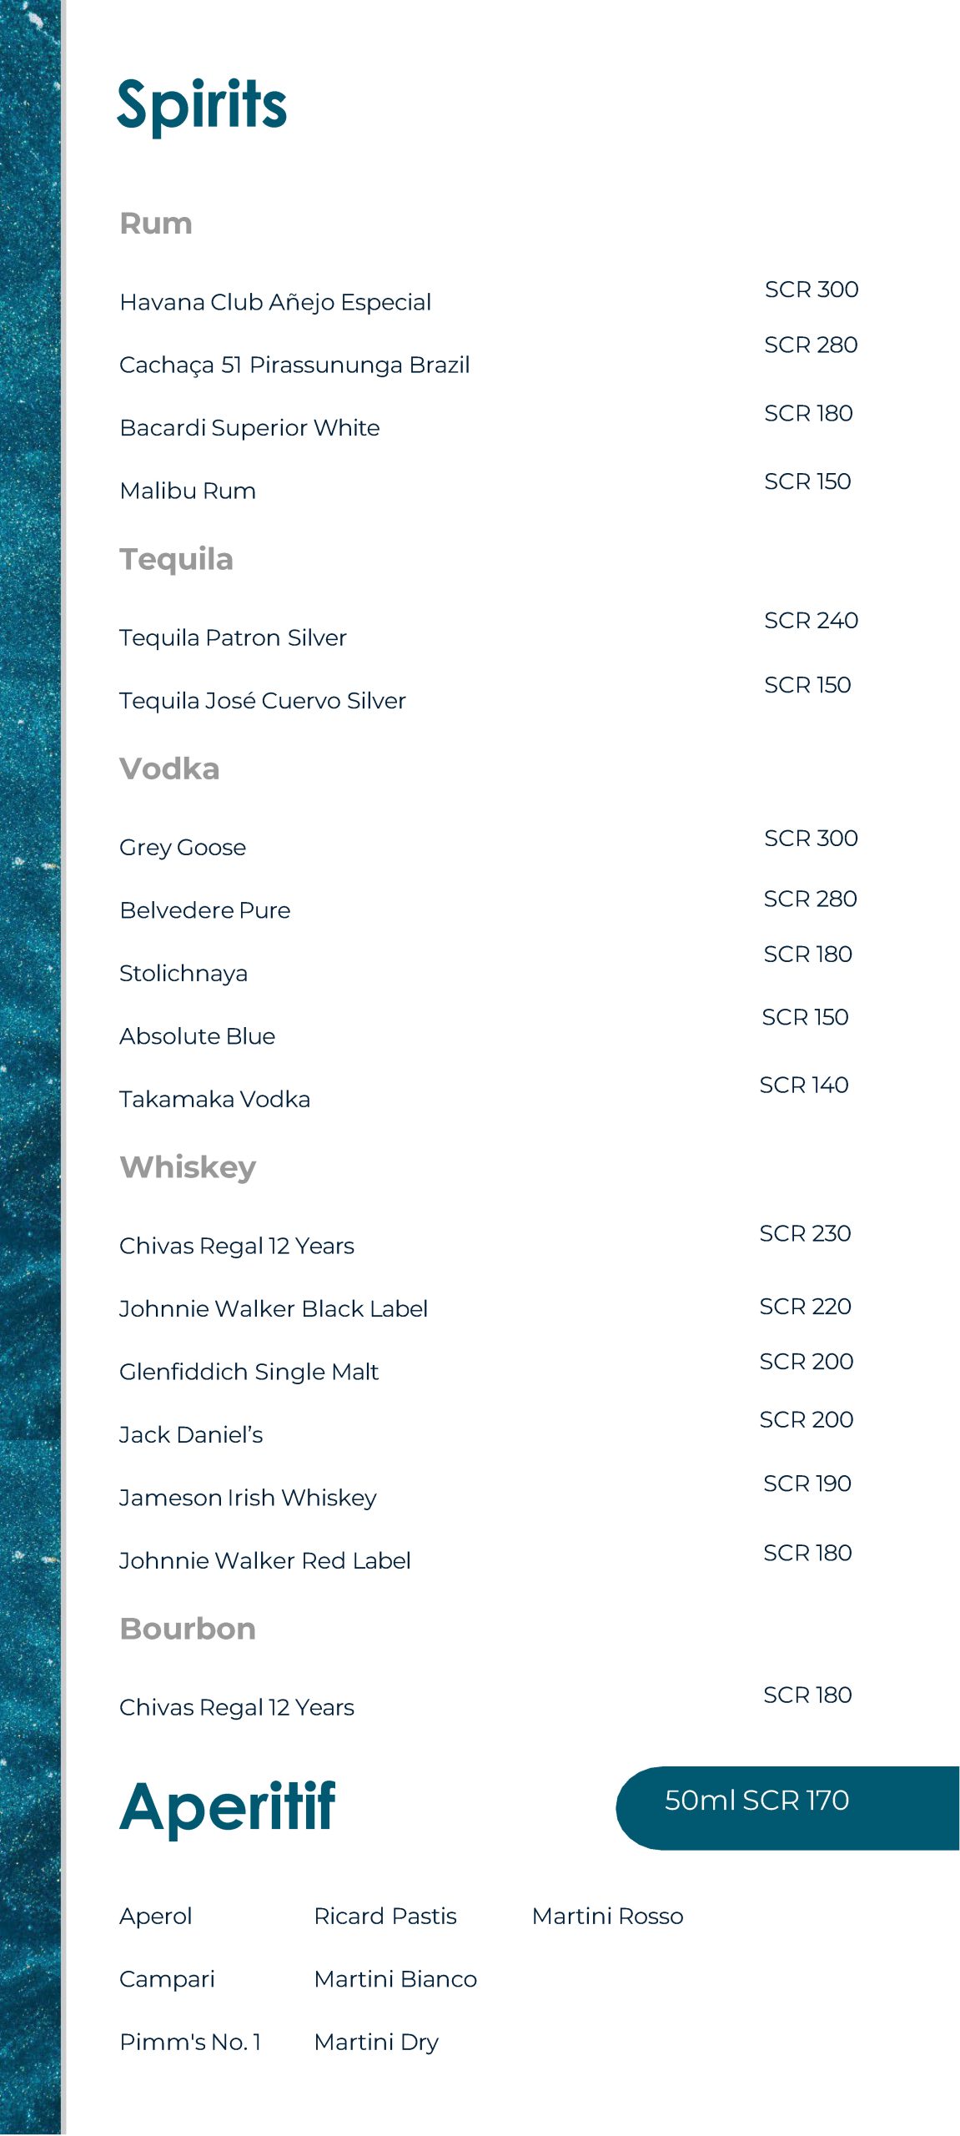Click Havana Club Añejo Especial item
The height and width of the screenshot is (2136, 960).
coord(275,302)
